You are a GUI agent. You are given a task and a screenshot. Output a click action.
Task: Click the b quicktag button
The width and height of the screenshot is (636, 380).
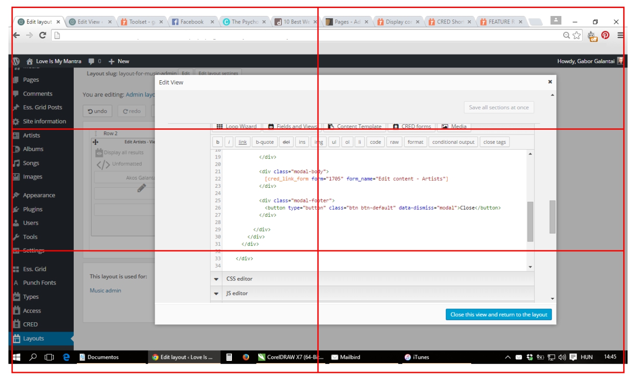coord(218,142)
